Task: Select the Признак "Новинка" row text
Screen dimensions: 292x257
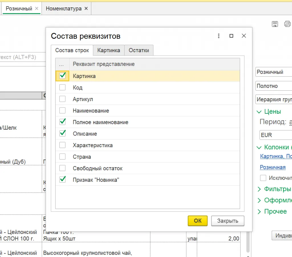Action: pos(96,180)
